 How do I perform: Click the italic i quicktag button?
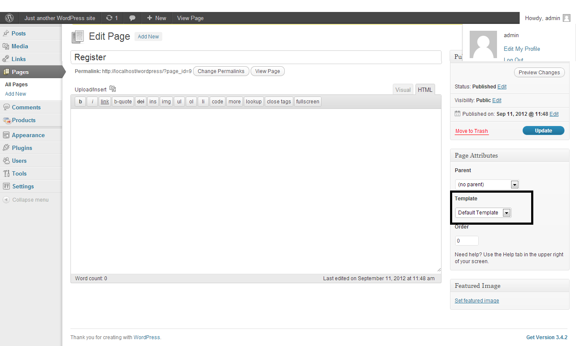coord(92,102)
